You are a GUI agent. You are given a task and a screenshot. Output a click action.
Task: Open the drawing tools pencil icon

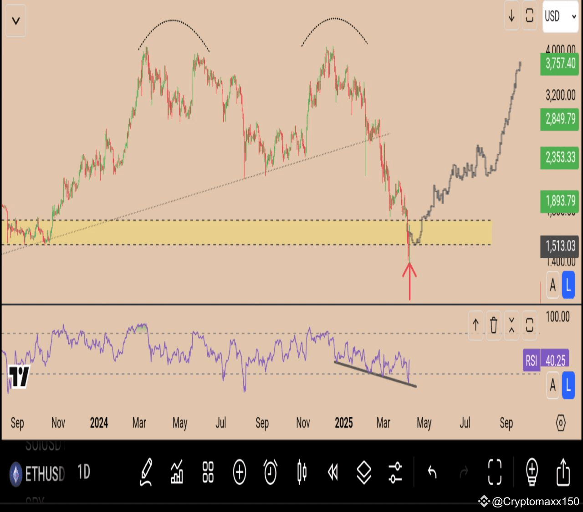point(146,472)
